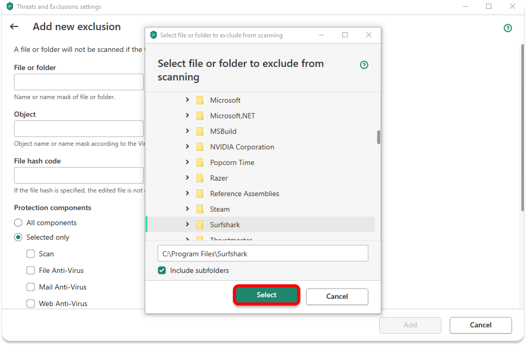526x345 pixels.
Task: Expand the MSBuild folder
Action: (187, 131)
